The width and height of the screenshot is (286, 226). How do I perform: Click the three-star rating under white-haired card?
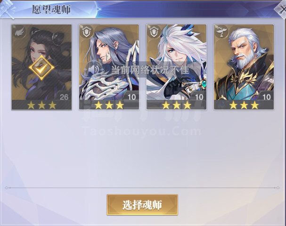[x=177, y=105]
